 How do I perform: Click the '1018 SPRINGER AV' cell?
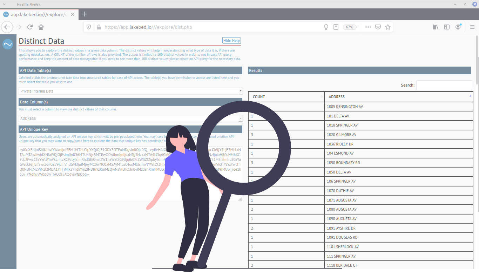point(399,125)
